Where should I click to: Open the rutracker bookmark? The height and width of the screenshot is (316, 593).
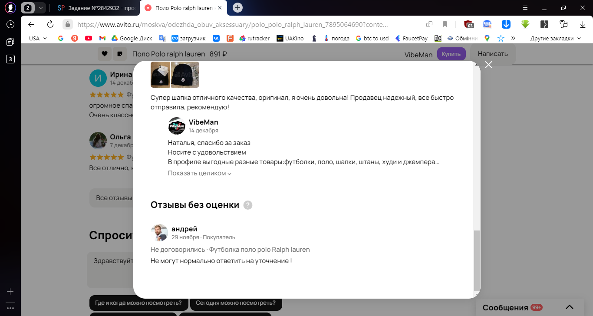coord(254,38)
